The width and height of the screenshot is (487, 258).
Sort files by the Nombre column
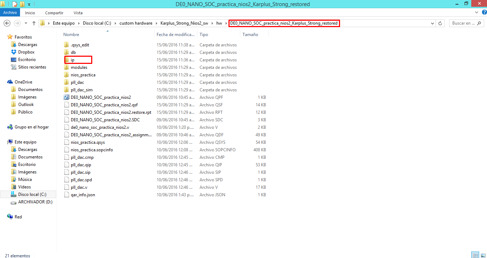(x=72, y=35)
